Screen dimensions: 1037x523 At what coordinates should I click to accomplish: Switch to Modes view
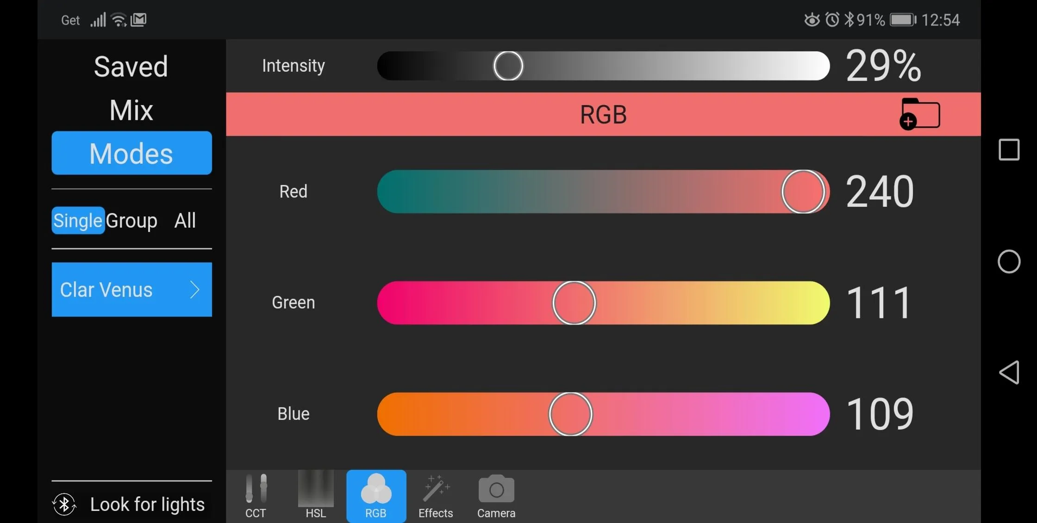pos(131,153)
